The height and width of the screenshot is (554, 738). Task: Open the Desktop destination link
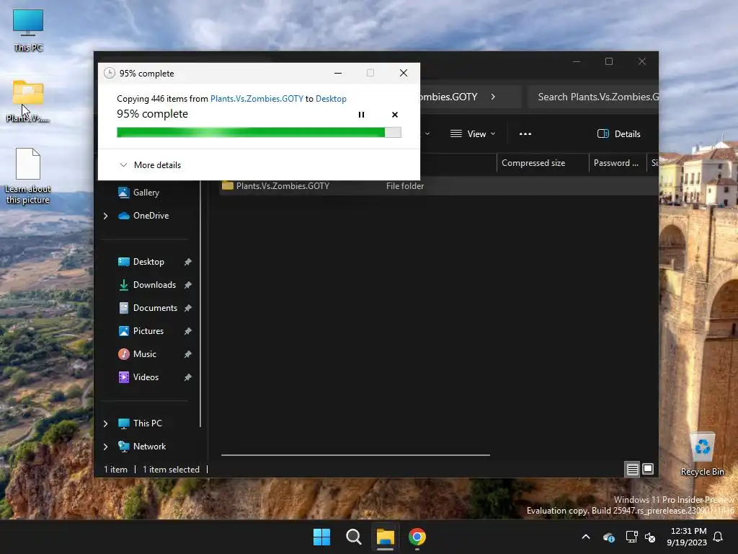[x=331, y=98]
